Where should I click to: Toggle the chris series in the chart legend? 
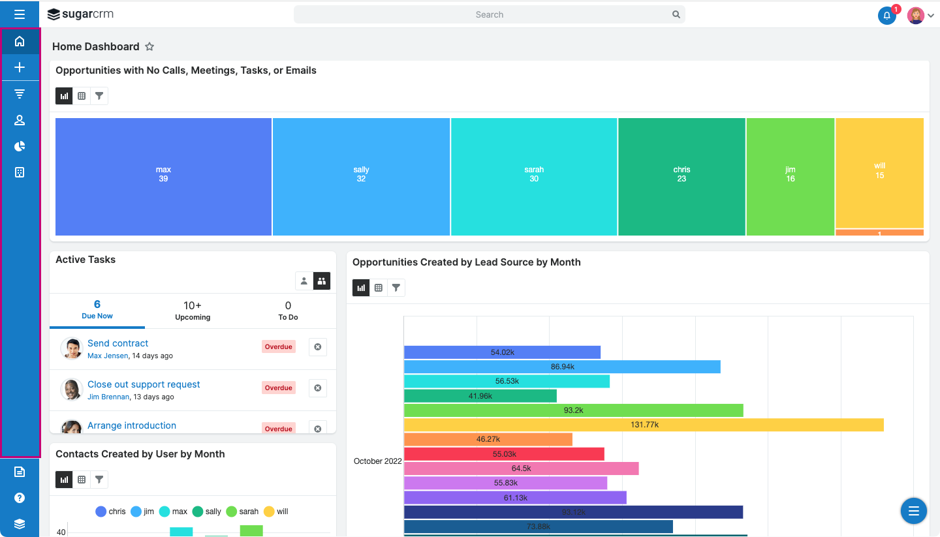click(110, 512)
